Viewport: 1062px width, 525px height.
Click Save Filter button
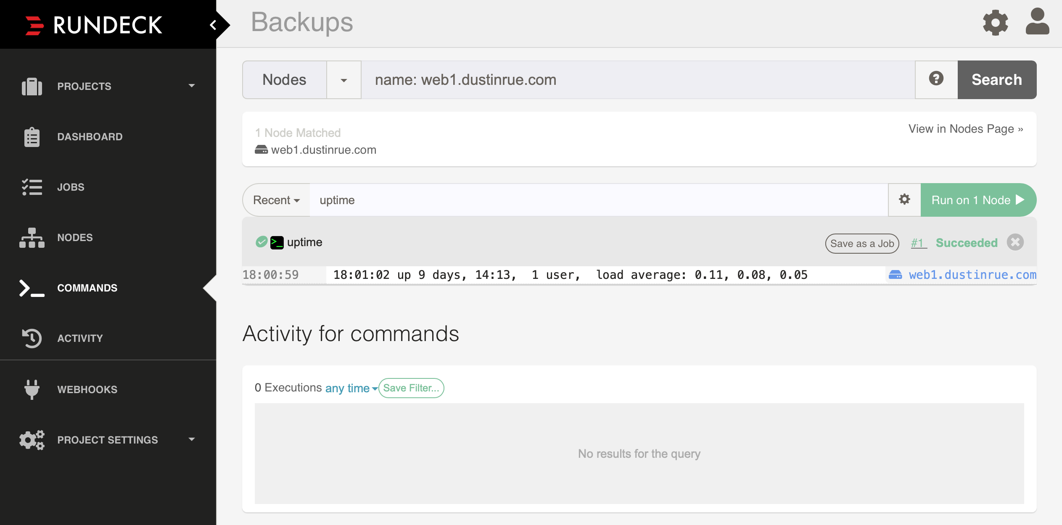[x=411, y=388]
